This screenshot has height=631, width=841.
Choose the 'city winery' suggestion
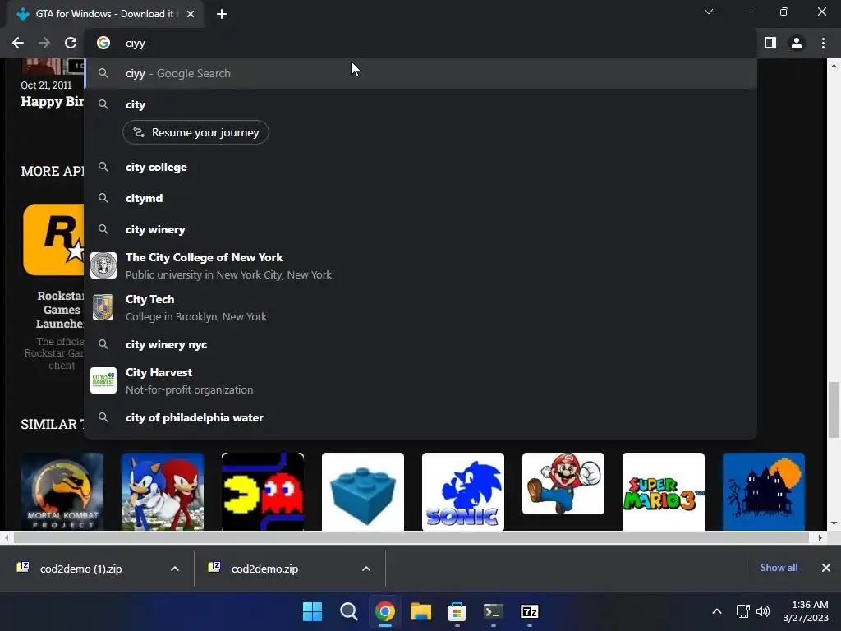[x=420, y=229]
